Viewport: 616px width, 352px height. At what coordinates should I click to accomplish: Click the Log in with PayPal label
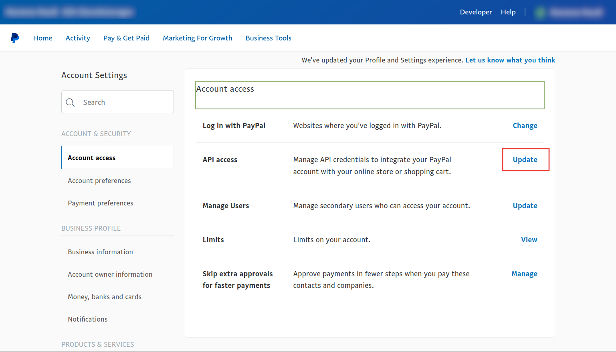[234, 126]
